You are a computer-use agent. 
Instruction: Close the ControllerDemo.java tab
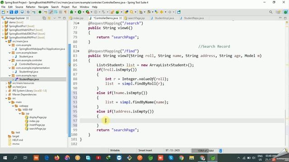tap(121, 18)
